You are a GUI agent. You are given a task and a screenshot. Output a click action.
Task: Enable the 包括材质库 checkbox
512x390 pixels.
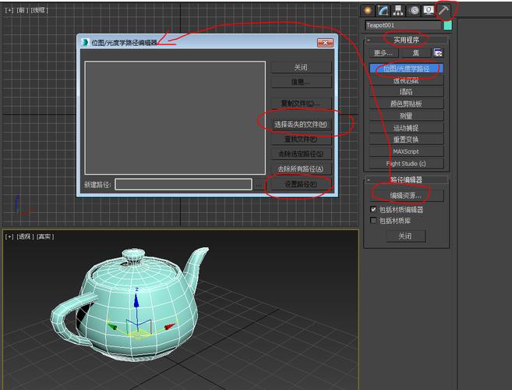(373, 221)
